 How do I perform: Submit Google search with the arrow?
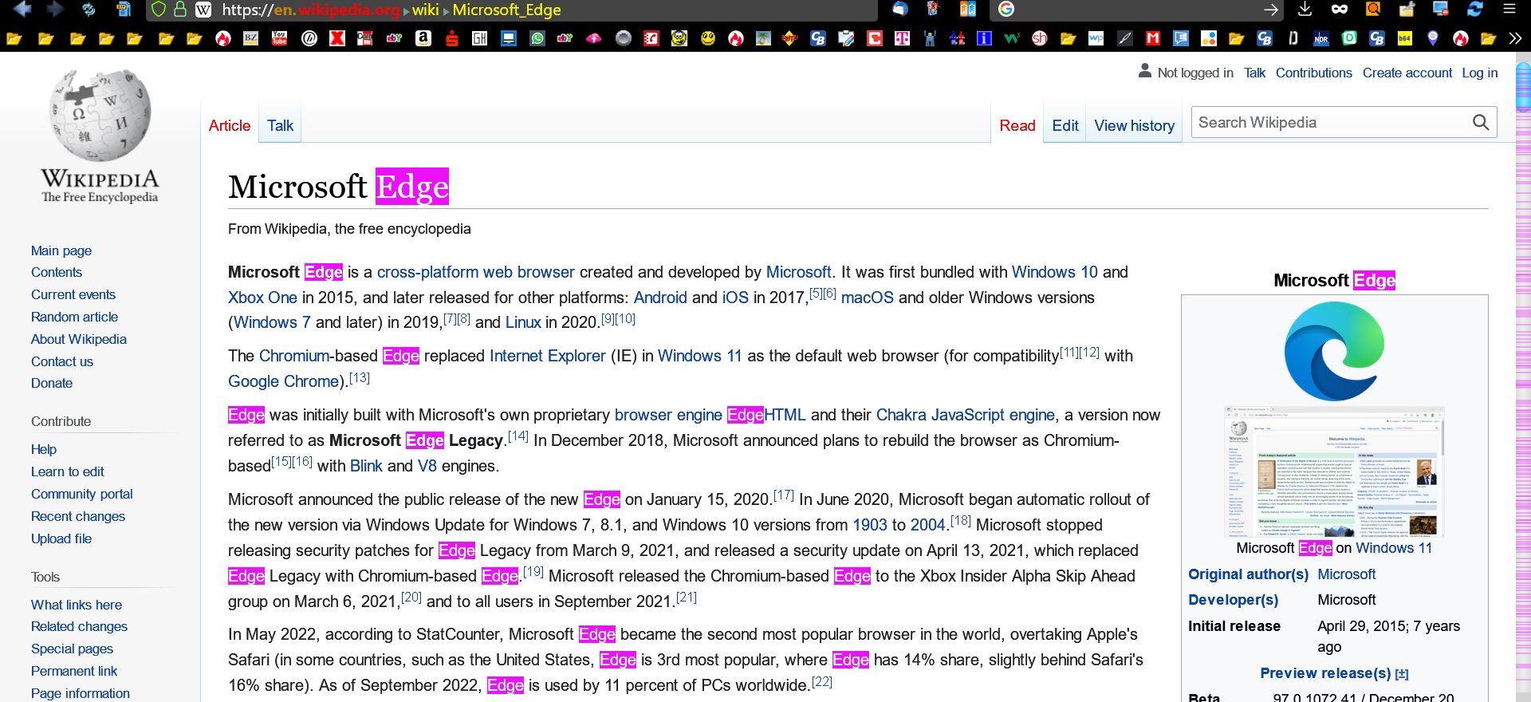point(1271,10)
